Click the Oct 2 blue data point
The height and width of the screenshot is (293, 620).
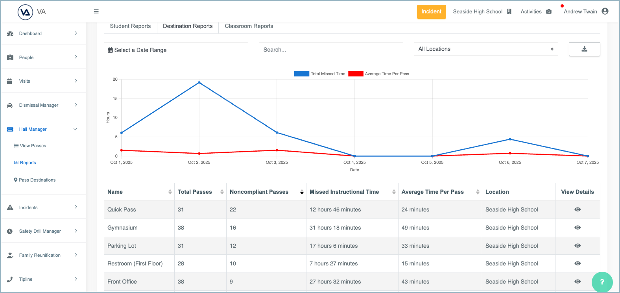(x=199, y=83)
